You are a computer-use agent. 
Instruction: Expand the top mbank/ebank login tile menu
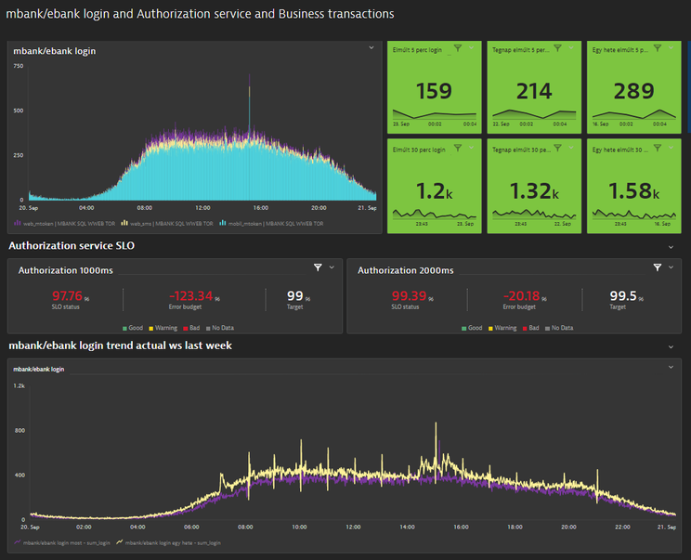click(372, 47)
